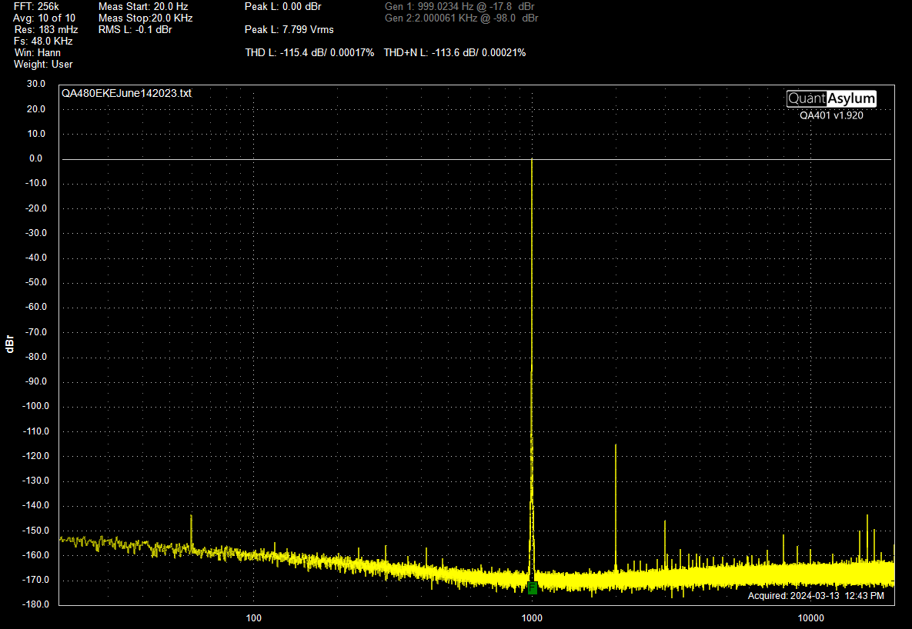Click the Peak L: 7.799 Vrms readout
This screenshot has width=912, height=629.
289,30
